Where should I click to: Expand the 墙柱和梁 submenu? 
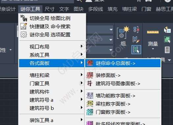pos(52,75)
